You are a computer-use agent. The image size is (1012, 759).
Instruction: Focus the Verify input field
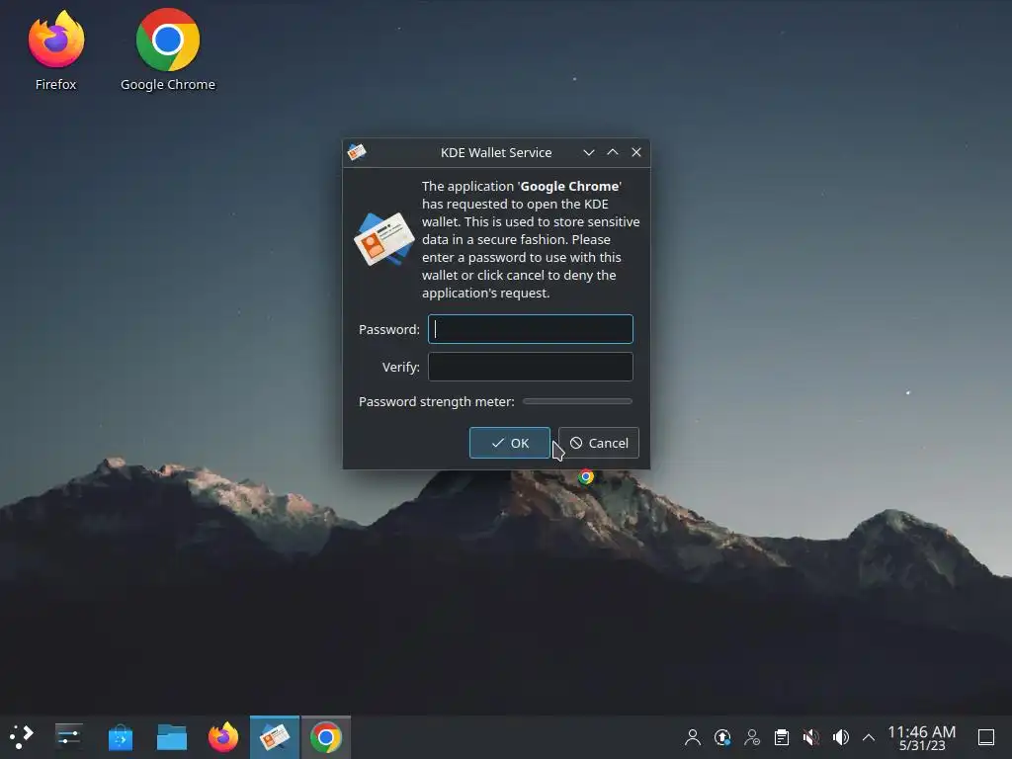[x=531, y=367]
